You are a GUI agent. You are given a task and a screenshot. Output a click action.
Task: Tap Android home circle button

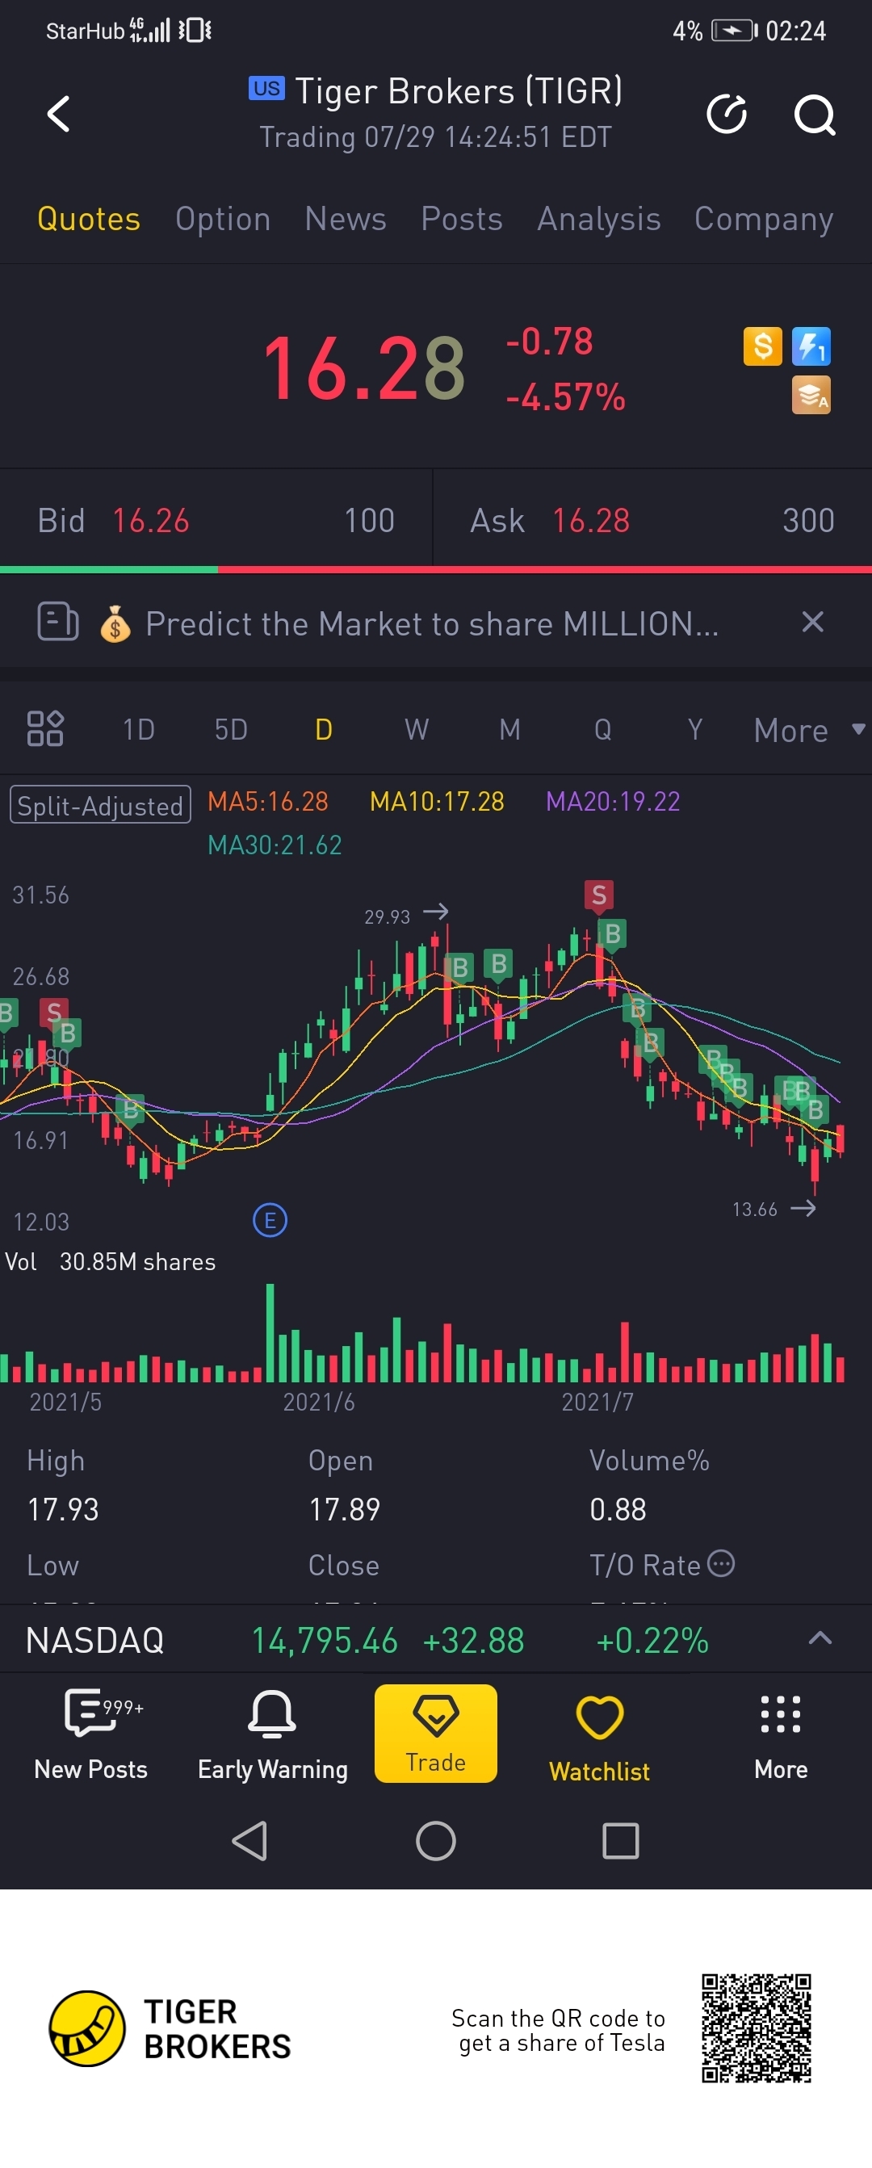(436, 1841)
